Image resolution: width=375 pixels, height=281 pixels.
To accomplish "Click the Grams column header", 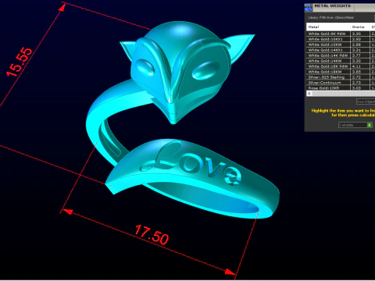I will 360,27.
